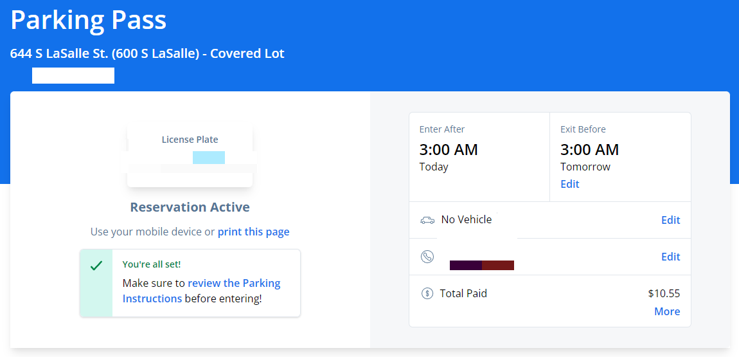
Task: Click the $10.55 amount
Action: click(664, 293)
